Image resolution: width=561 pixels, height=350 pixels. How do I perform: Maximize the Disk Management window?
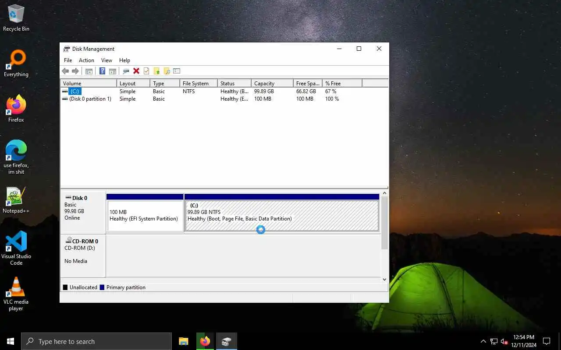pyautogui.click(x=359, y=49)
